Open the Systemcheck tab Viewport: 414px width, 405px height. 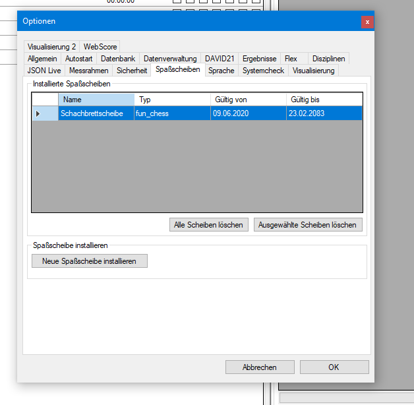[x=264, y=70]
